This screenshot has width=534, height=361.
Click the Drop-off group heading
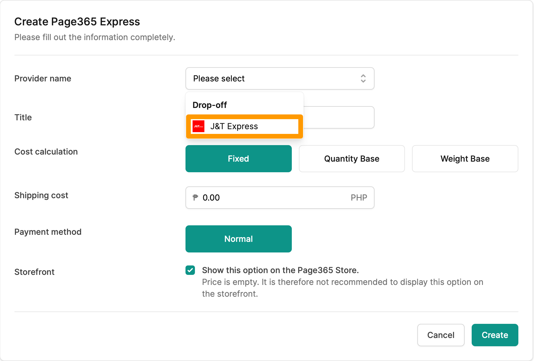[x=210, y=105]
